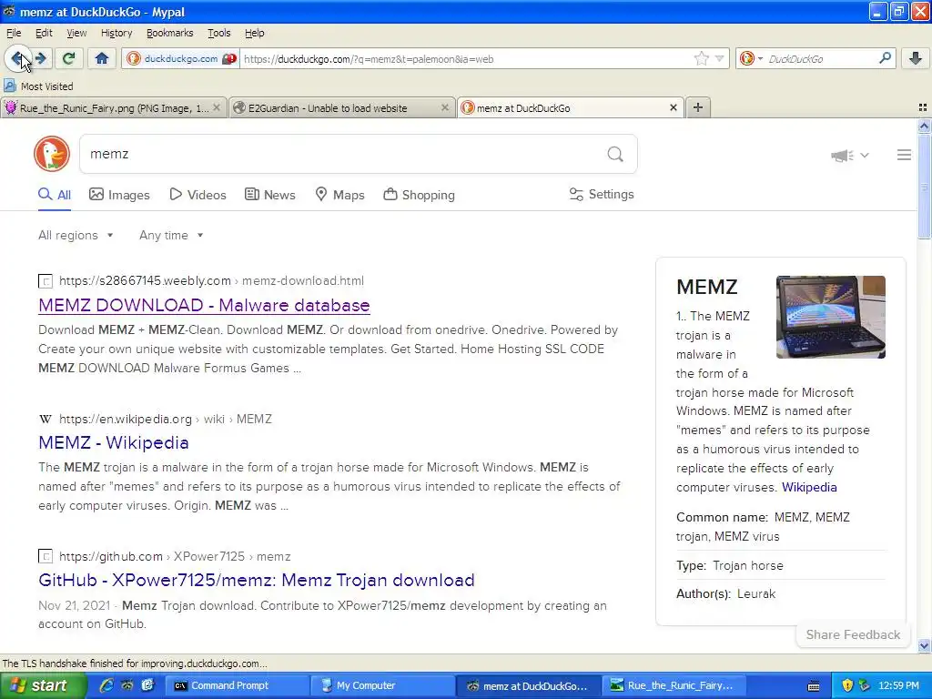Image resolution: width=932 pixels, height=699 pixels.
Task: Open a new tab with the plus button
Action: pos(698,107)
